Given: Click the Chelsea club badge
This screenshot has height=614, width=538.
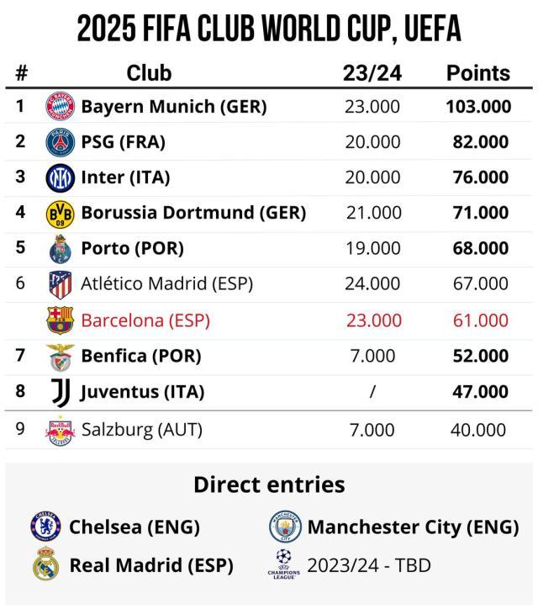Looking at the screenshot, I should (x=45, y=527).
